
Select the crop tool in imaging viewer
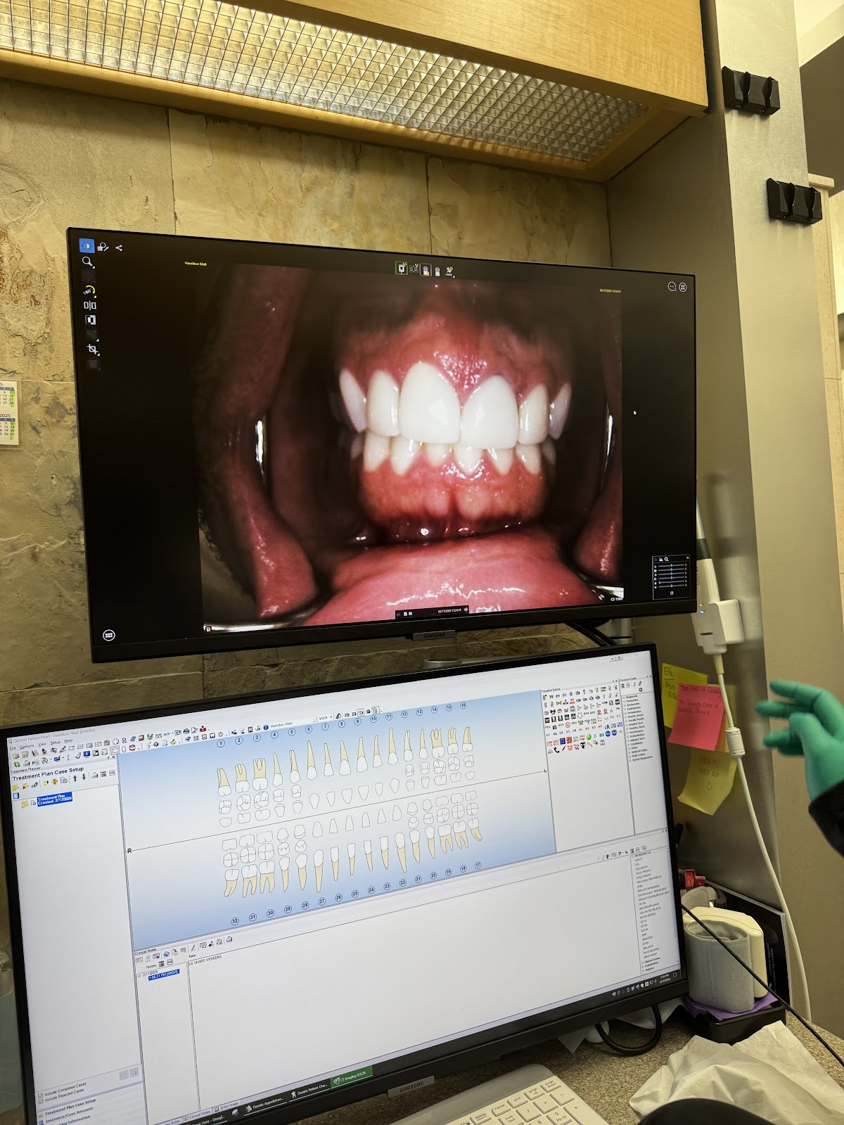pos(92,349)
